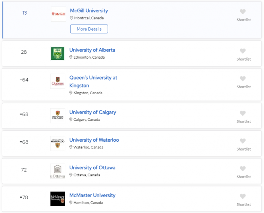Screen dimensions: 264x213
Task: Click McMaster University shortlist heart
Action: pos(243,196)
